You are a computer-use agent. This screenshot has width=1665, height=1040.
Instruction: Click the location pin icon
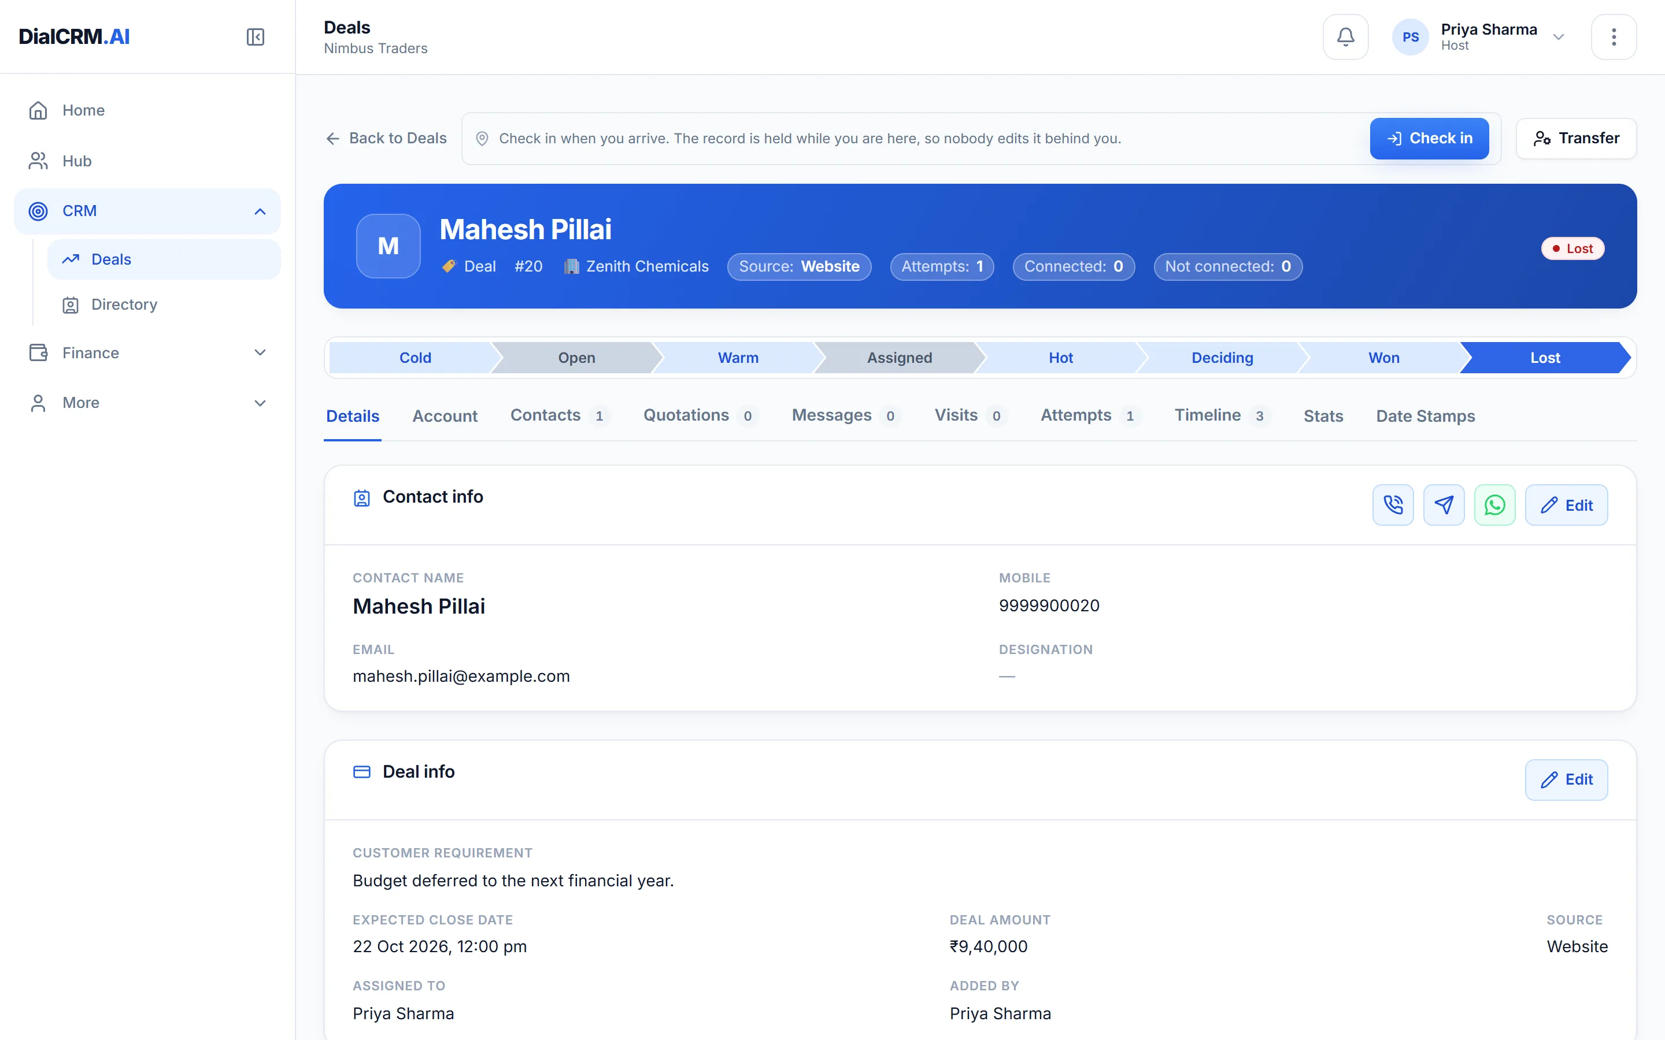[482, 138]
